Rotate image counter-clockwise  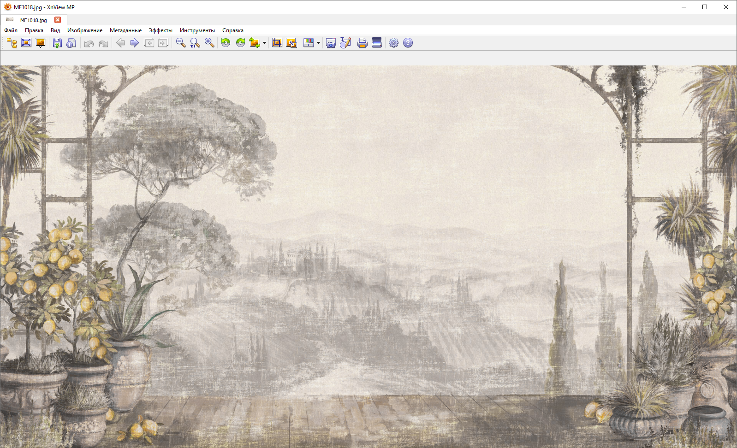pos(226,43)
